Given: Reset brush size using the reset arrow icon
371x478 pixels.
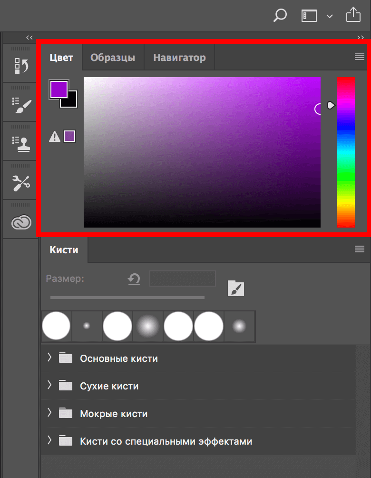Looking at the screenshot, I should click(134, 279).
